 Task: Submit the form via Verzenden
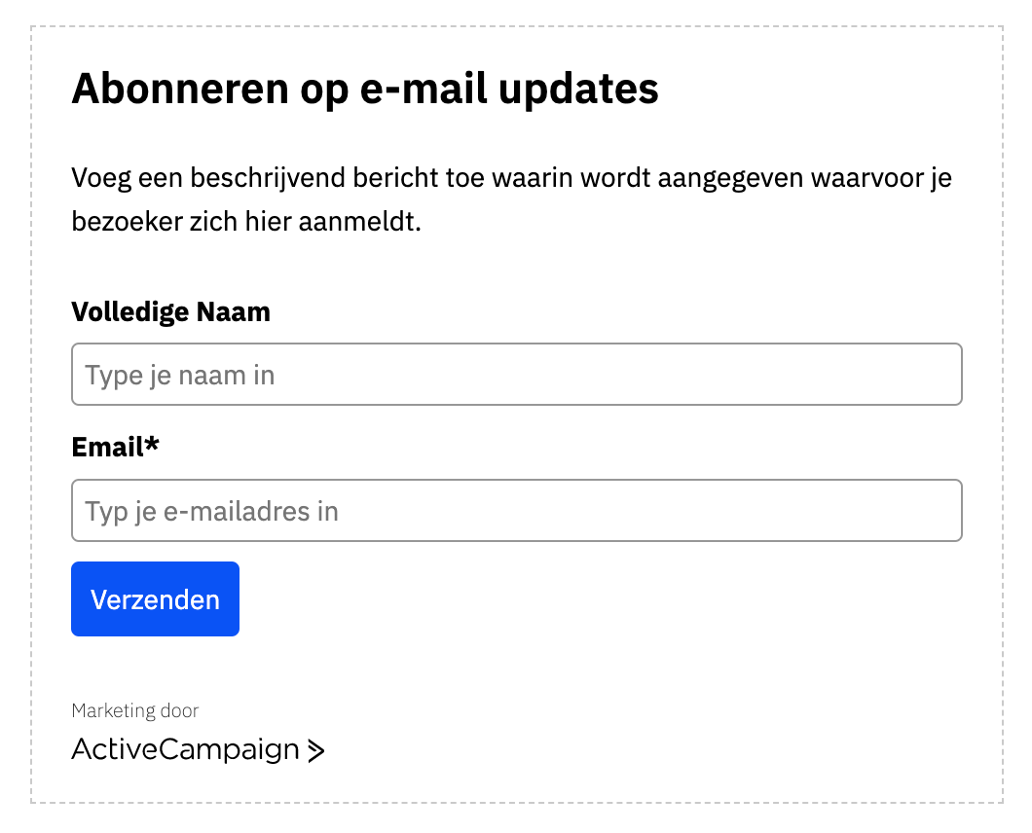click(155, 598)
